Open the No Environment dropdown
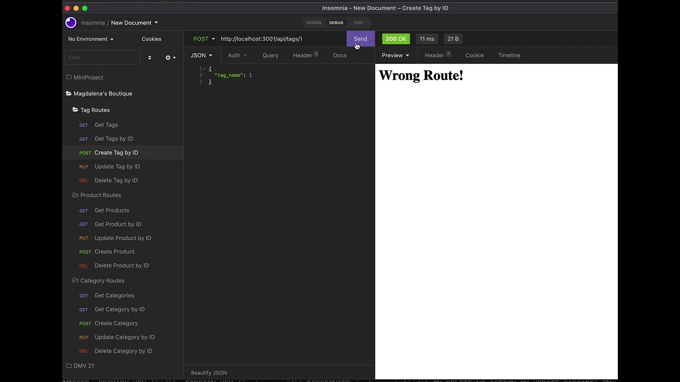Viewport: 680px width, 382px height. pyautogui.click(x=90, y=39)
